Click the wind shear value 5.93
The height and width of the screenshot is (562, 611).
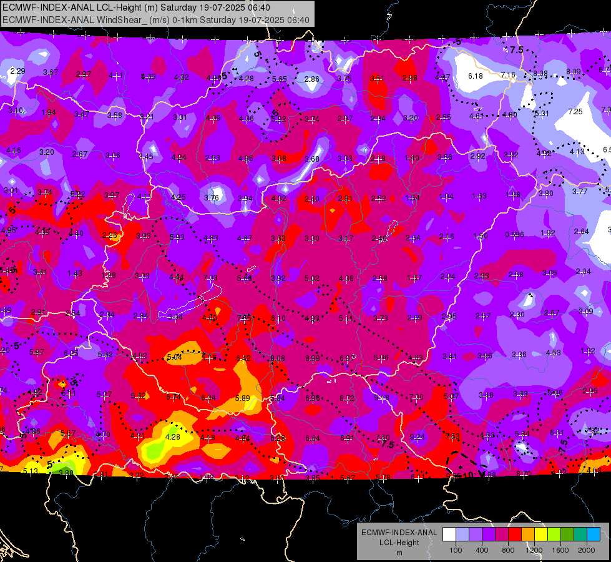(177, 237)
